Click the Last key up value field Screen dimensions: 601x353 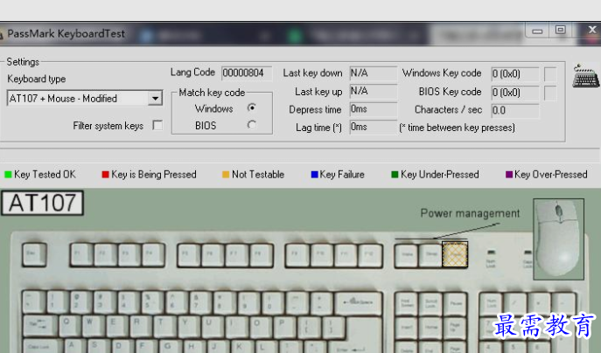[374, 91]
